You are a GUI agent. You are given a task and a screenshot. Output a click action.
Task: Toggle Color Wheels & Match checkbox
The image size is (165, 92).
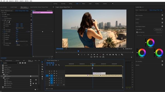[x=162, y=26]
